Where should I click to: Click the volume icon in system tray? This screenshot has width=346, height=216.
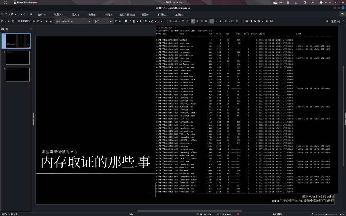click(x=330, y=2)
